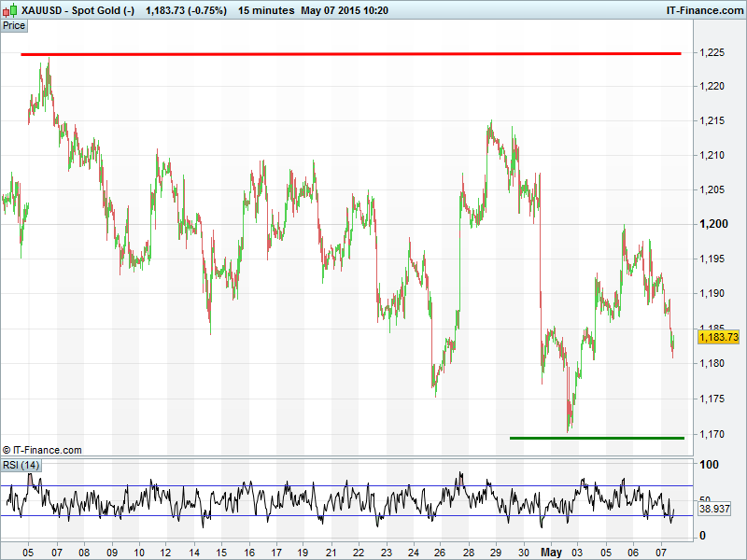
Task: Click the 100 level on the RSI axis
Action: (710, 465)
